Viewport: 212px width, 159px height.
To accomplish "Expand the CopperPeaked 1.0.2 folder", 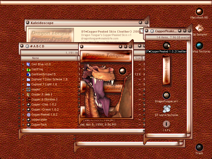I will 23,115.
